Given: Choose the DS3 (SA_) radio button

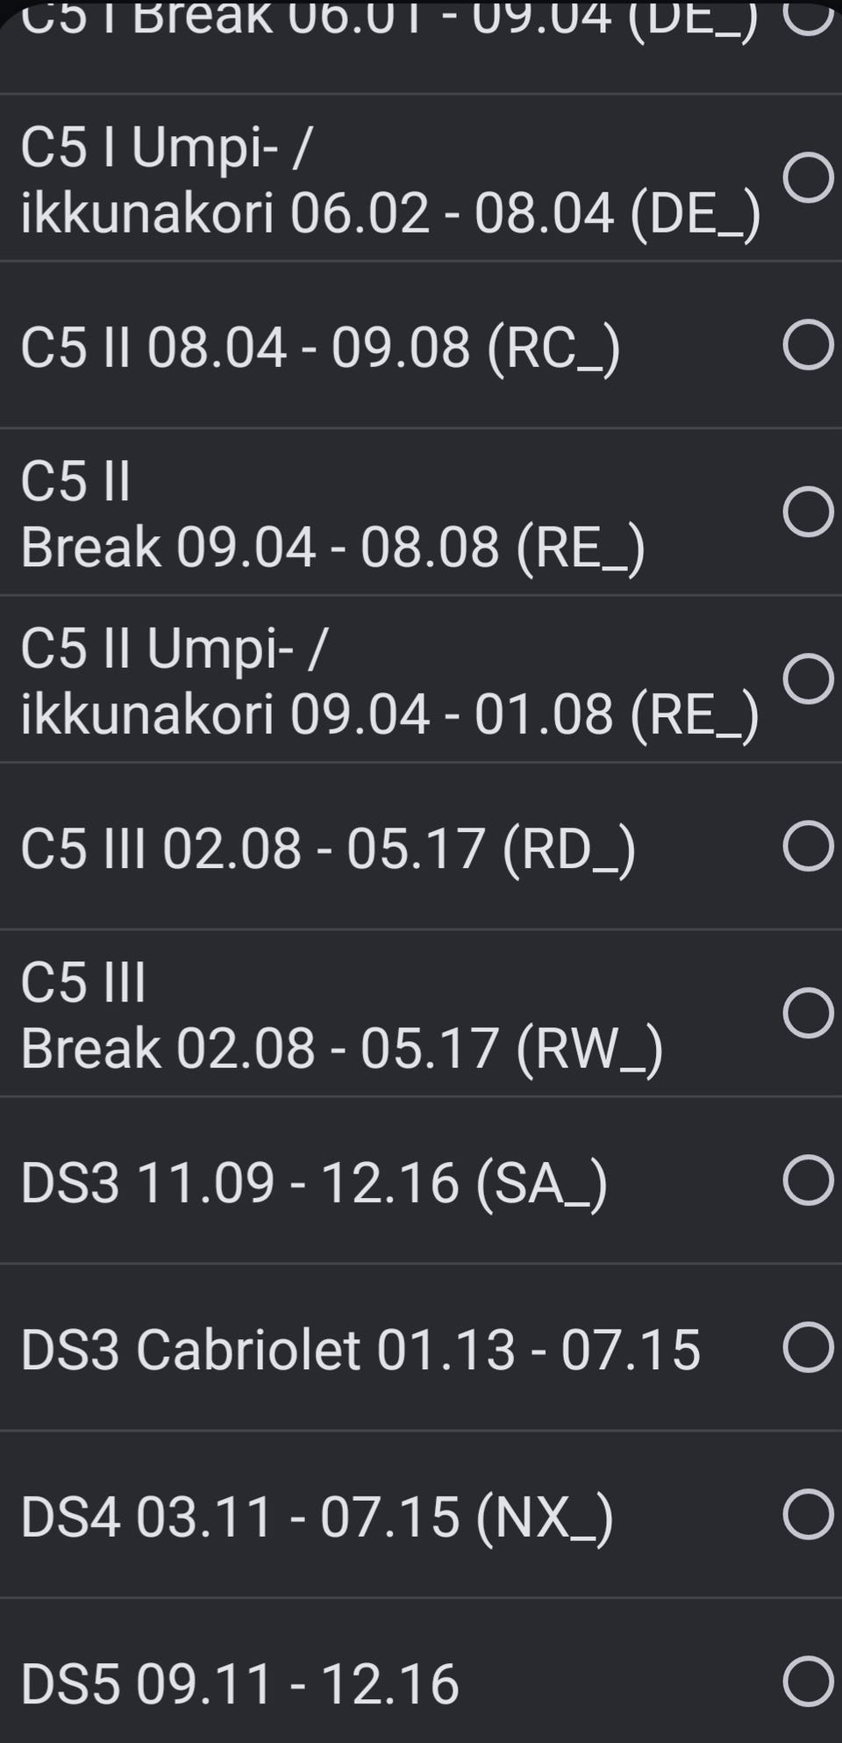Looking at the screenshot, I should point(808,1180).
